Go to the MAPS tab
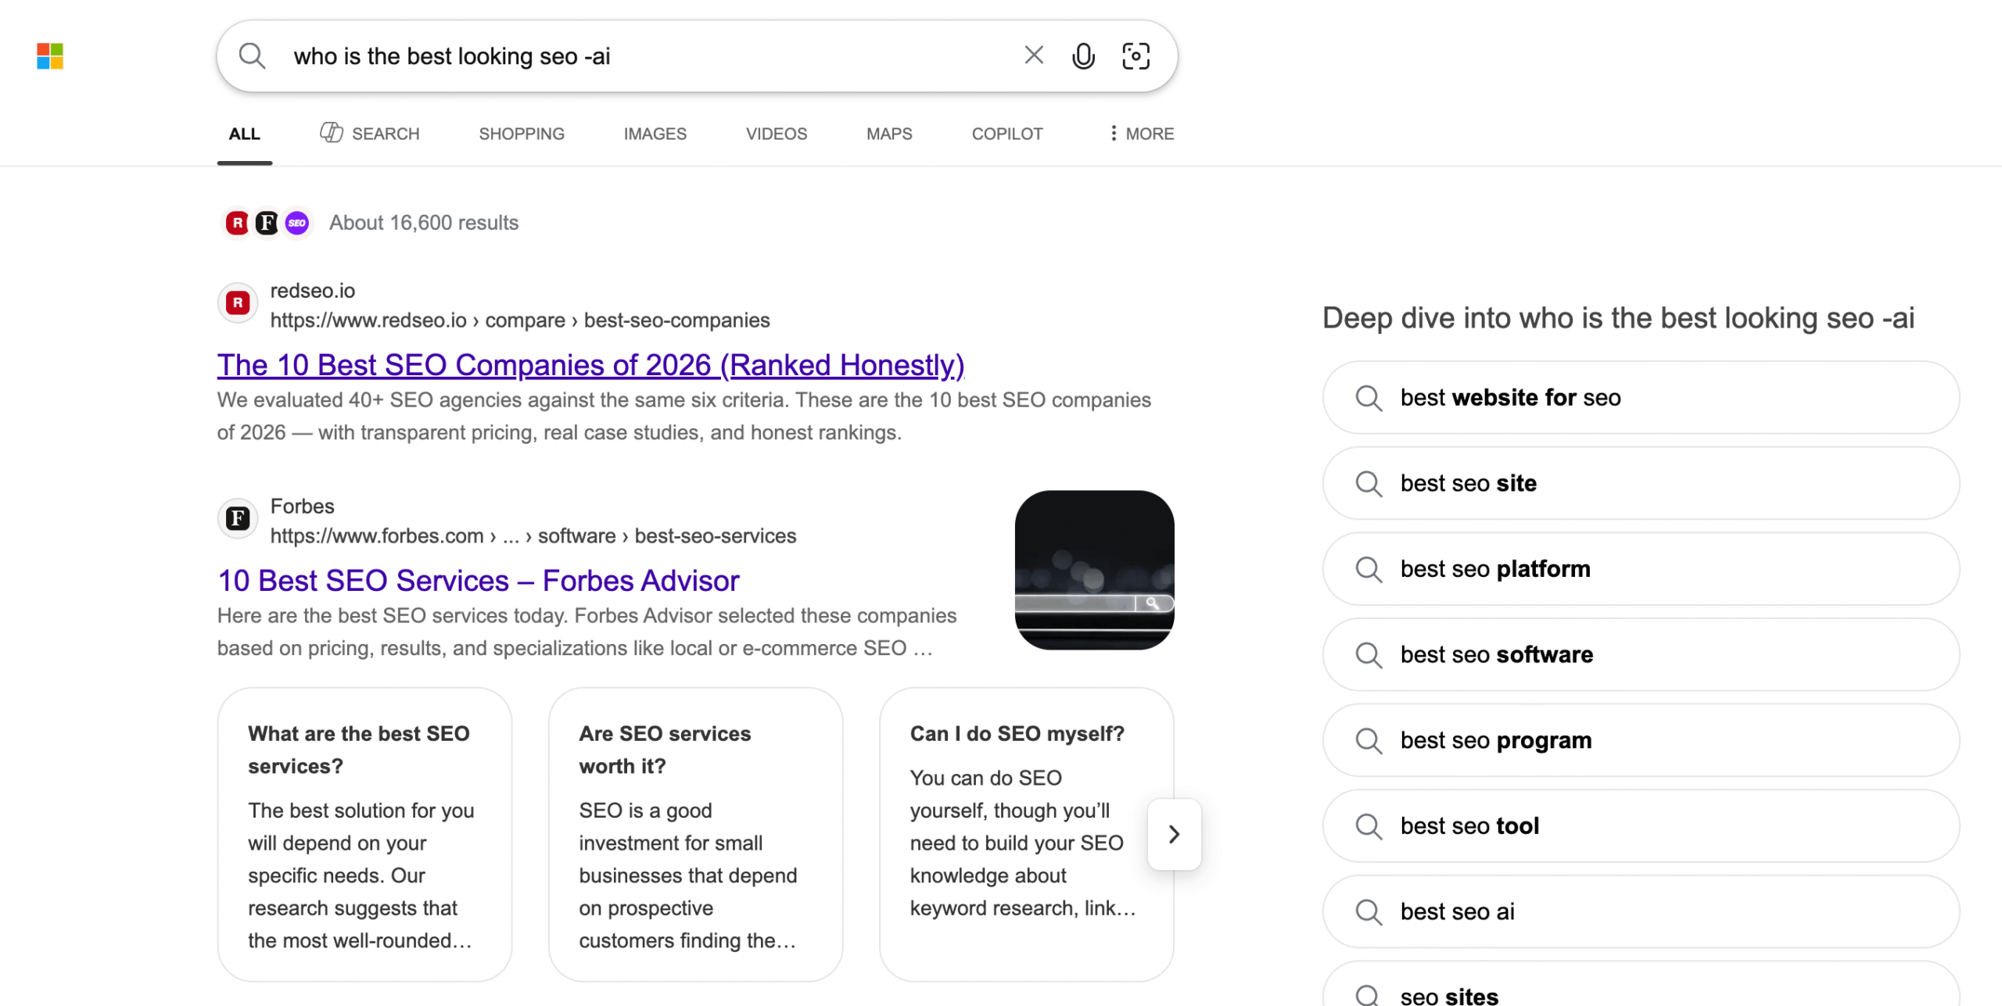The height and width of the screenshot is (1006, 2002). click(889, 134)
